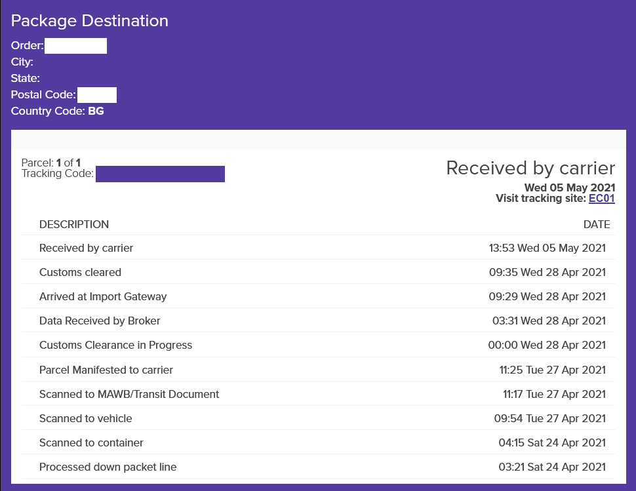
Task: Select the redacted Tracking Code value
Action: click(x=160, y=174)
